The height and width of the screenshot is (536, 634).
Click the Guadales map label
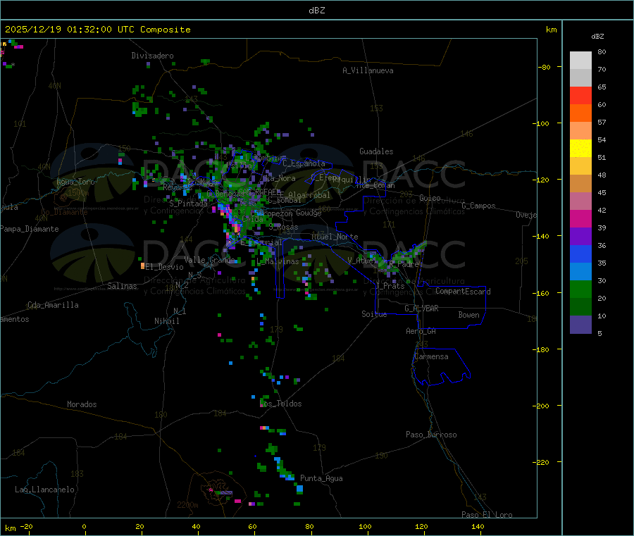(x=376, y=151)
